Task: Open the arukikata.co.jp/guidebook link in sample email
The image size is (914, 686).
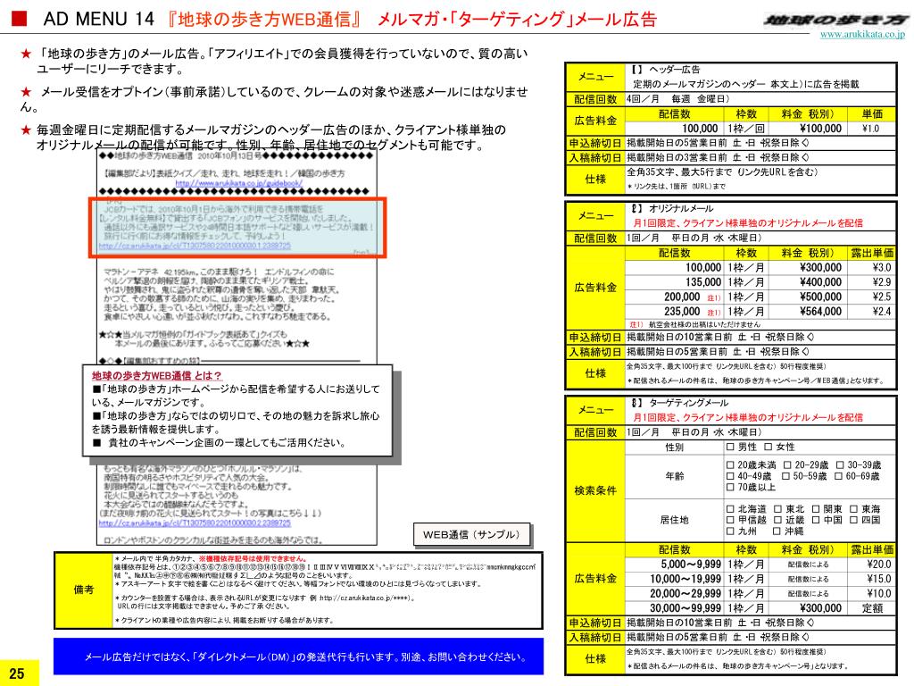Action: click(x=238, y=183)
